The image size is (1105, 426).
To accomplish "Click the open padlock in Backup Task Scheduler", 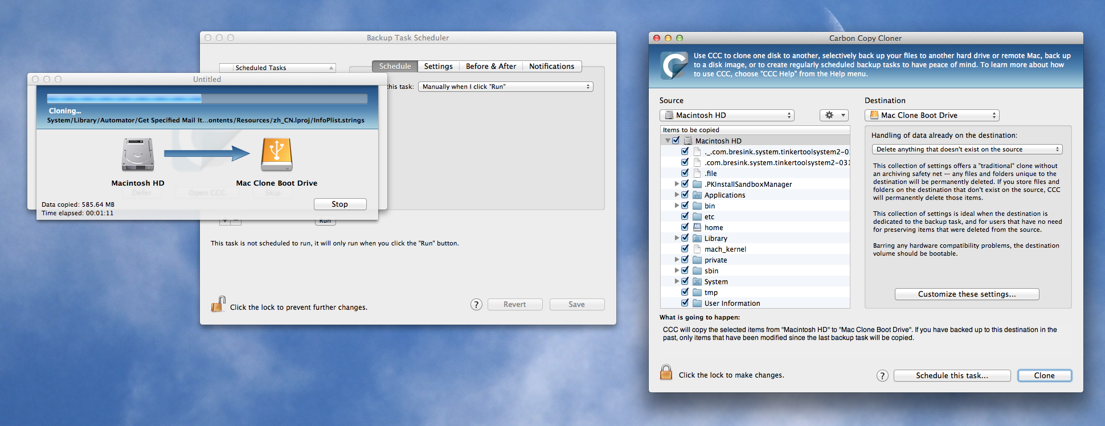I will [x=218, y=304].
